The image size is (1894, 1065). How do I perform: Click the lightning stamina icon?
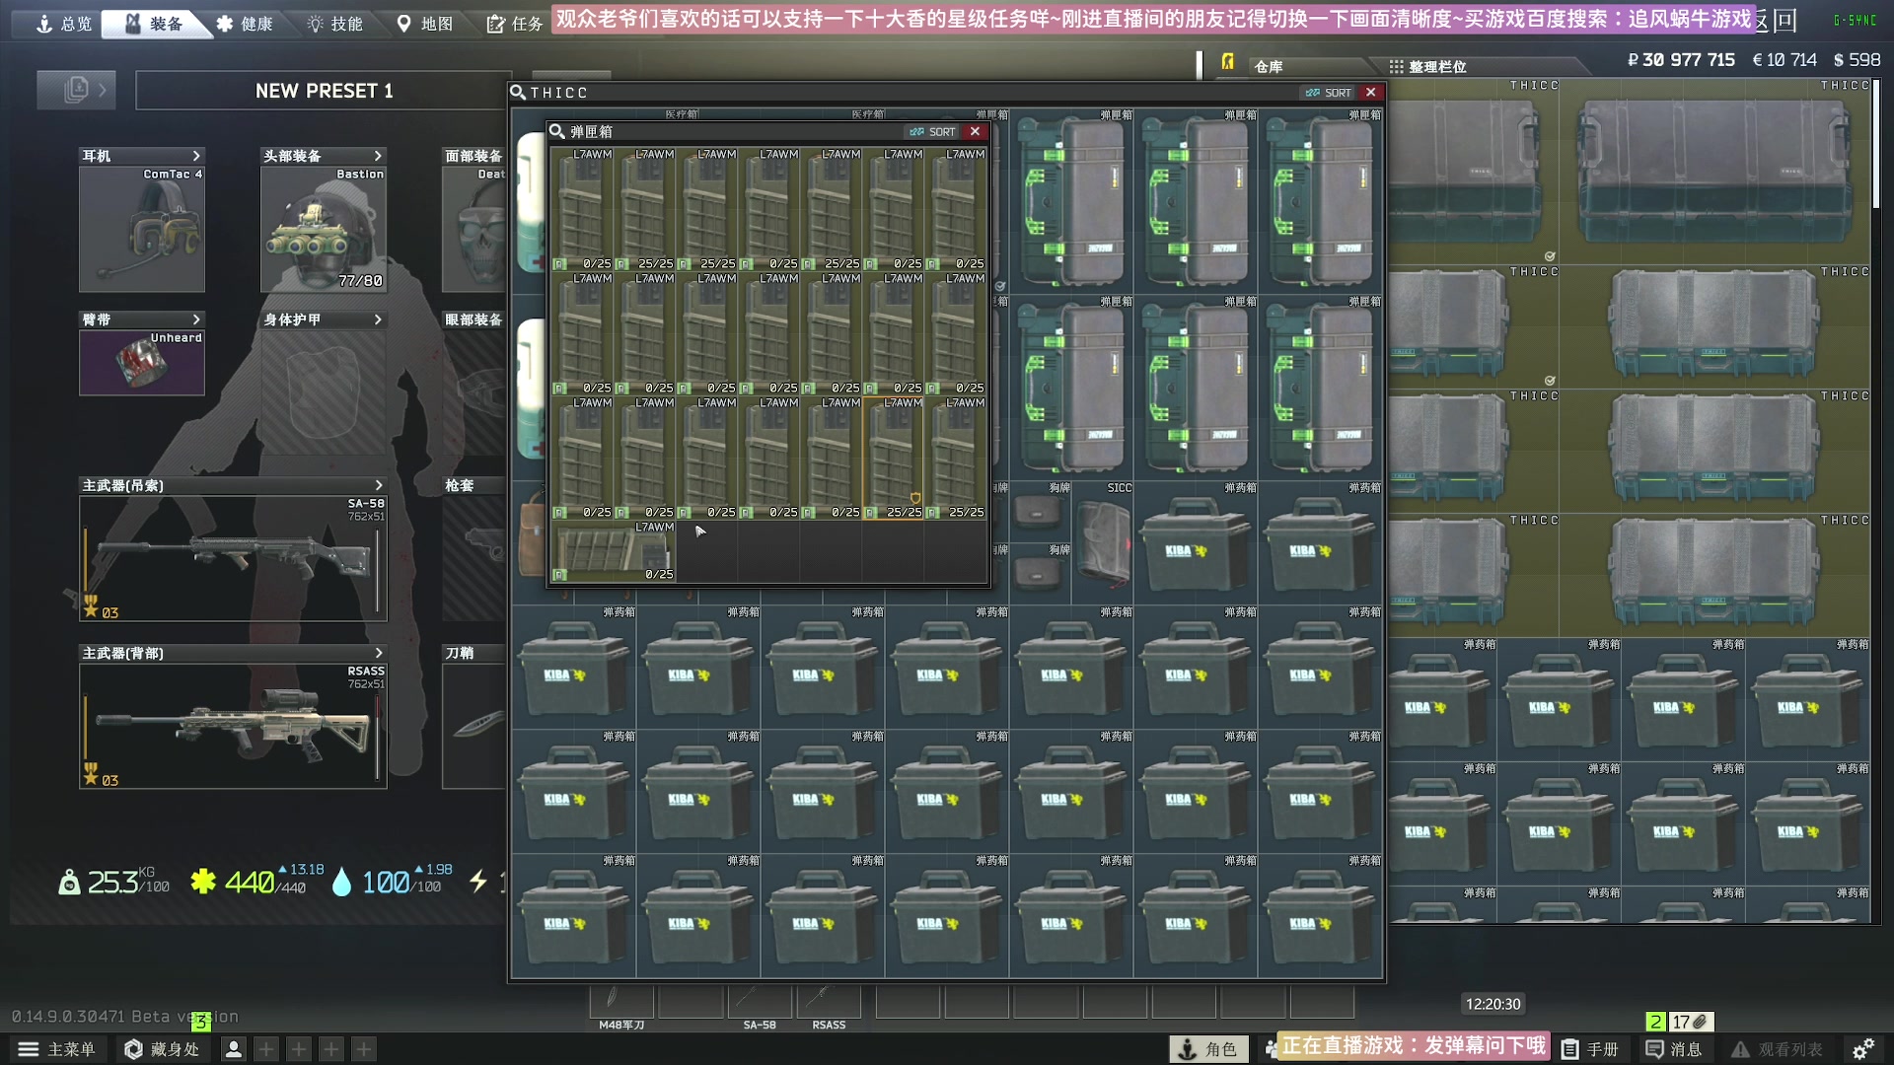pyautogui.click(x=478, y=881)
